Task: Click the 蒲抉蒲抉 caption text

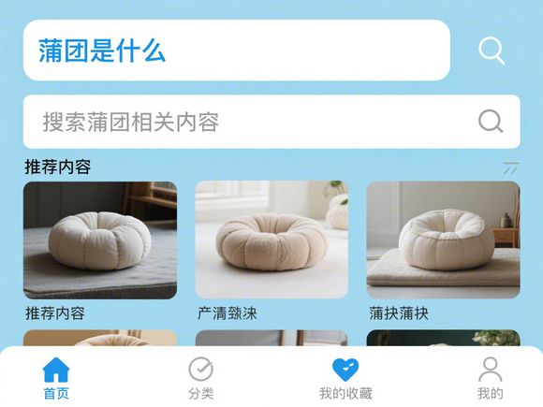Action: [399, 313]
